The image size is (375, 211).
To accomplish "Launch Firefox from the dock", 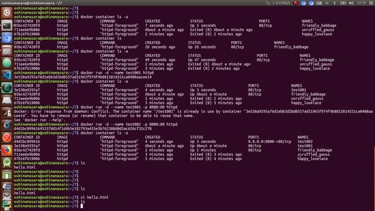I will [6, 150].
